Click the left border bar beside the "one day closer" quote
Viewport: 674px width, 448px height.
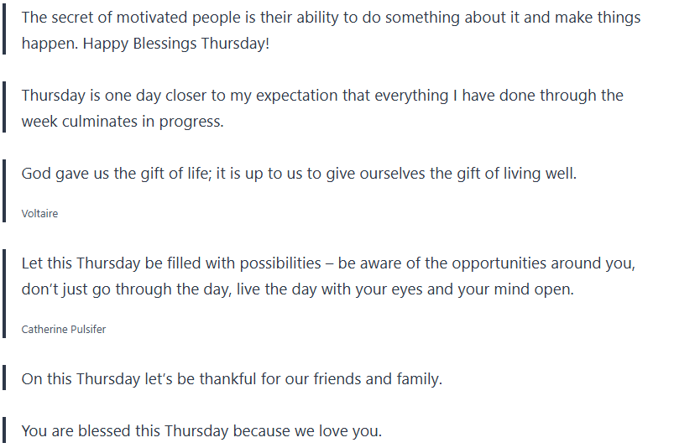coord(4,108)
